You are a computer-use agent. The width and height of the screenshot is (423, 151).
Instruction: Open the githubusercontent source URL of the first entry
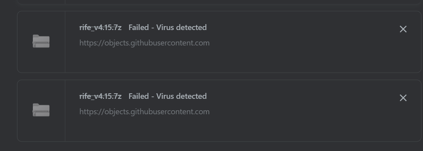144,43
